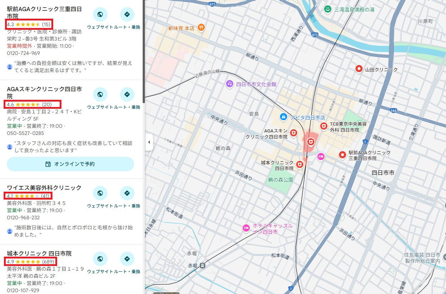This screenshot has width=446, height=294.
Task: Select the AGAスキンクリニック四日市院 map pin
Action: tap(294, 133)
